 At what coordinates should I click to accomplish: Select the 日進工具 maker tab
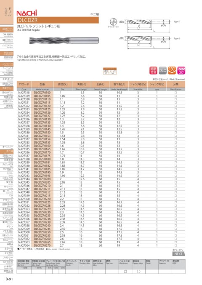coord(7,160)
